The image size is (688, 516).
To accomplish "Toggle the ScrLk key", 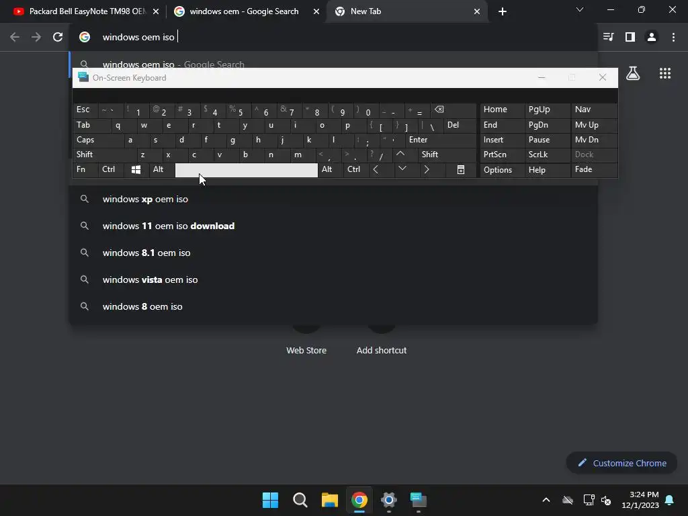I will pyautogui.click(x=547, y=155).
